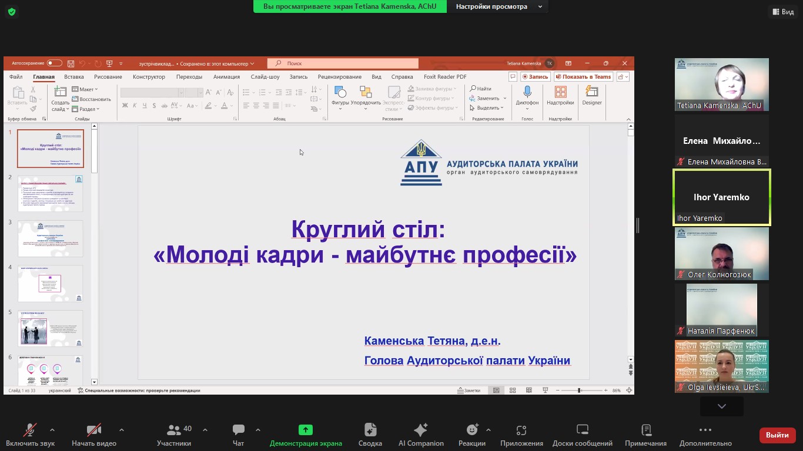Expand video options arrow next to camera
This screenshot has height=451, width=803.
point(122,430)
